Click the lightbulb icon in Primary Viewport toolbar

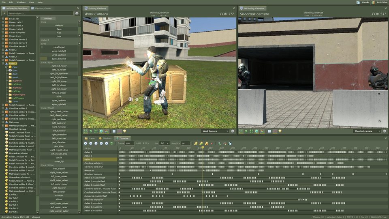(x=124, y=131)
